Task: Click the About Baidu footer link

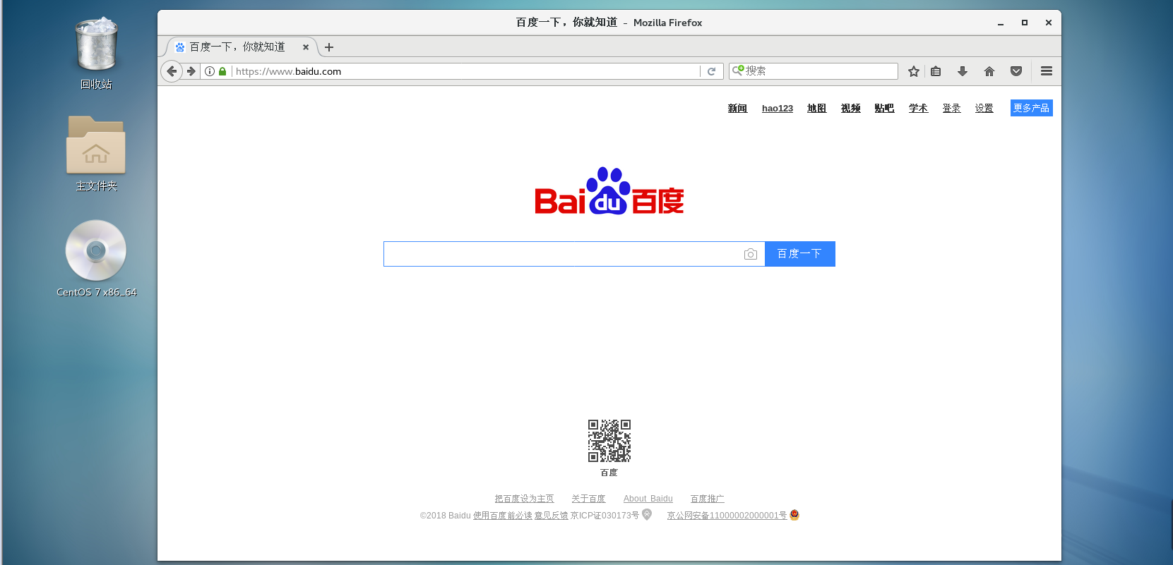Action: 648,499
